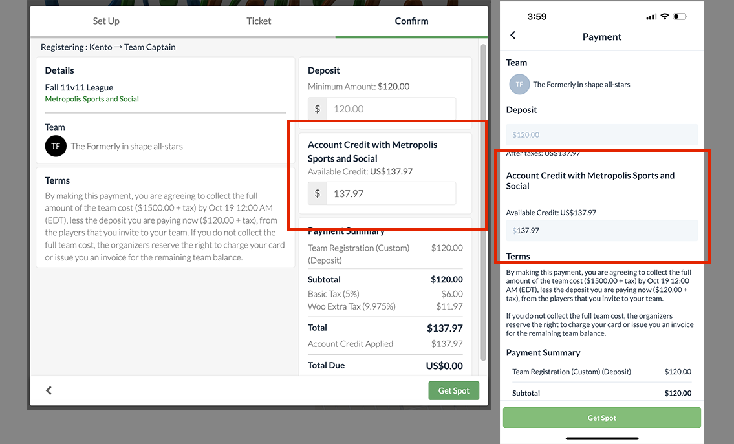Image resolution: width=734 pixels, height=444 pixels.
Task: Select the Confirm tab
Action: 411,21
